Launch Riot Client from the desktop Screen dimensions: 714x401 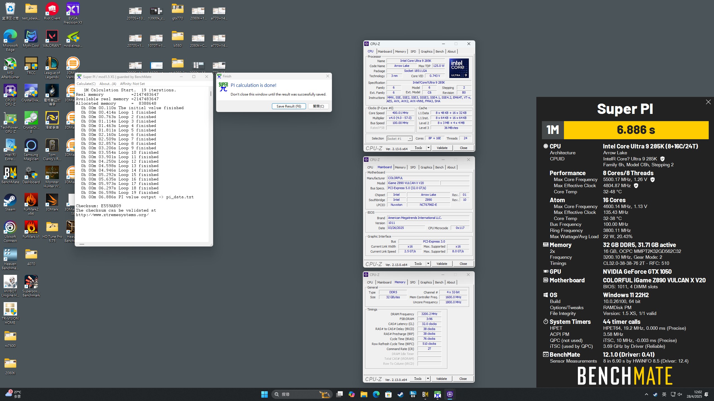[52, 11]
